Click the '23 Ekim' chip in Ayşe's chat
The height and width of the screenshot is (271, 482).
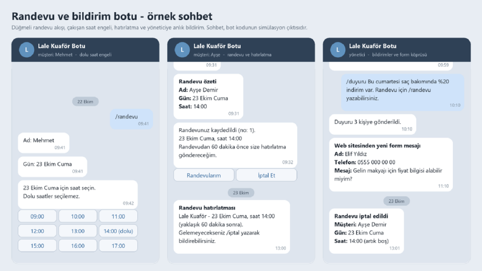(x=241, y=193)
